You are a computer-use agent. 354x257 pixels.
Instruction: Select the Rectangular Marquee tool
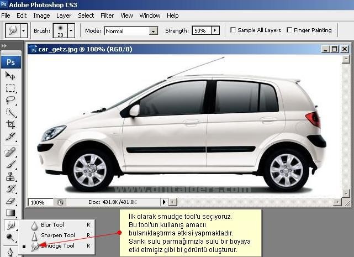[x=10, y=88]
